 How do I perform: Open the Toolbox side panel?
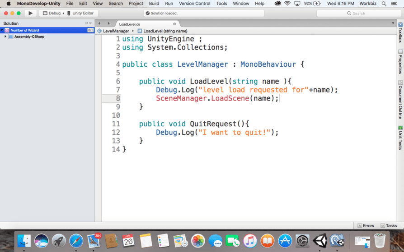[x=400, y=33]
